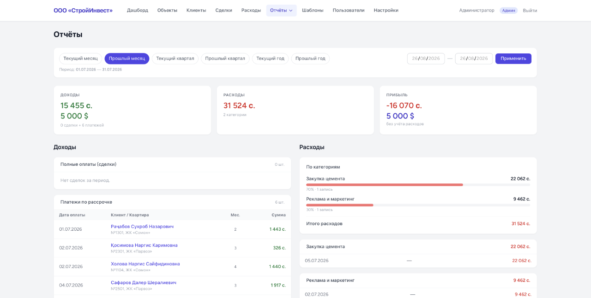Open the Шаблоны page

313,10
